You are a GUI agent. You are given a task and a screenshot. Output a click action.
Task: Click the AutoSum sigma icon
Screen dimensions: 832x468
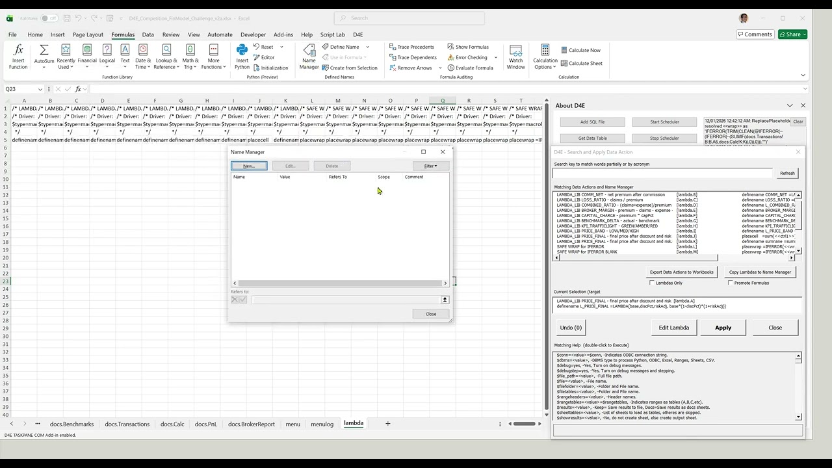44,51
